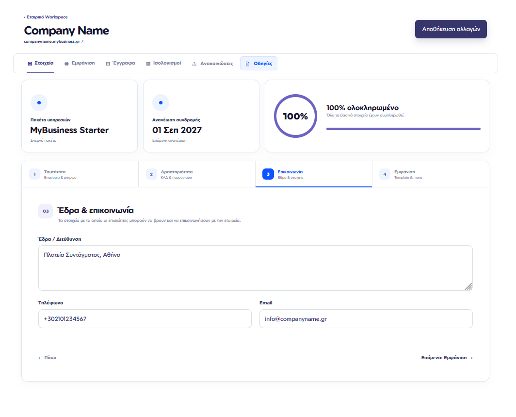Open the Οδηγίες tab
516x417 pixels.
tap(258, 64)
